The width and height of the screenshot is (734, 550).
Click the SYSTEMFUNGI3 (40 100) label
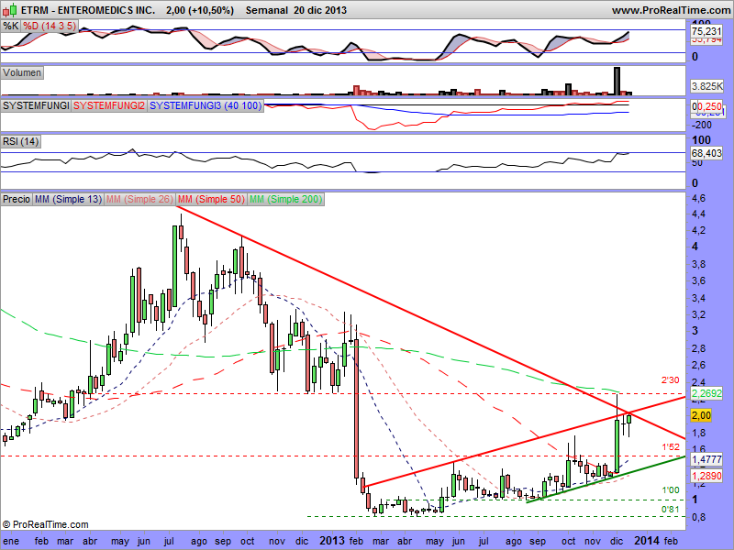point(205,105)
